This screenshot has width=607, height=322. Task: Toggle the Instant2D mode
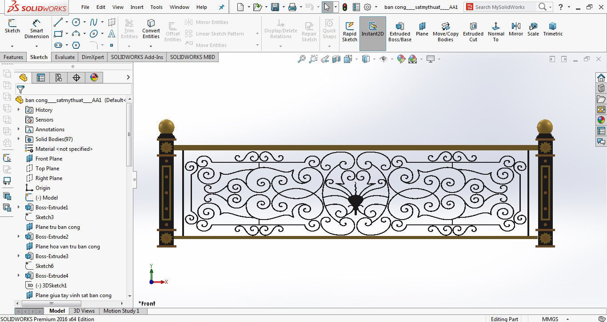pos(372,34)
